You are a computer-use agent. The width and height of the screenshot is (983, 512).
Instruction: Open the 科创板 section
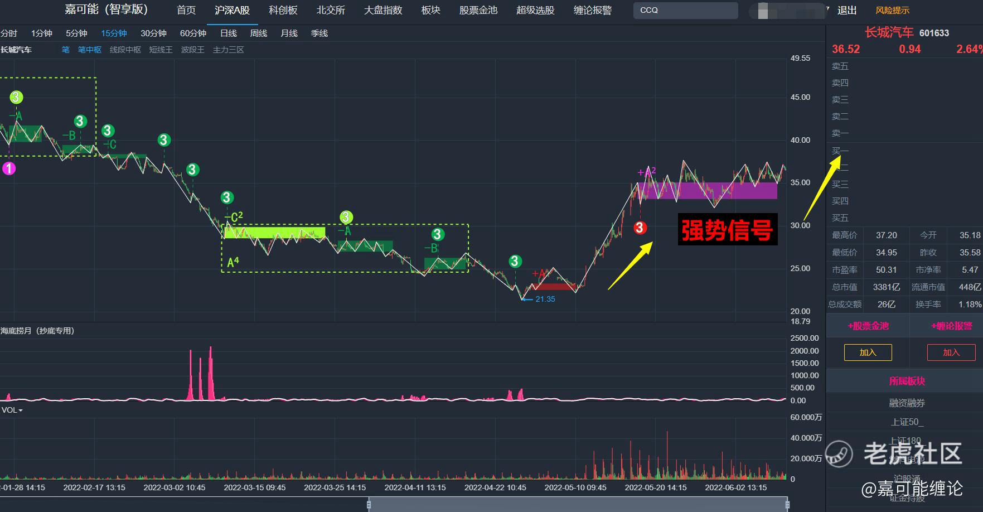[x=283, y=10]
